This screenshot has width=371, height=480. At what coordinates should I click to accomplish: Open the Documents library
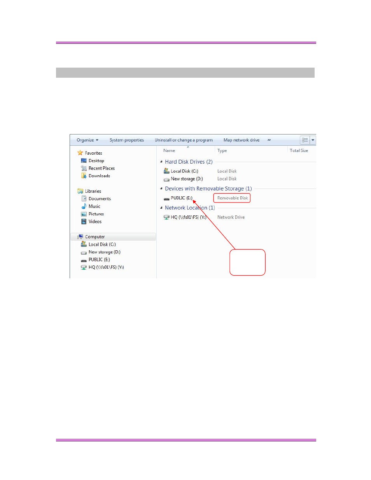tap(100, 199)
